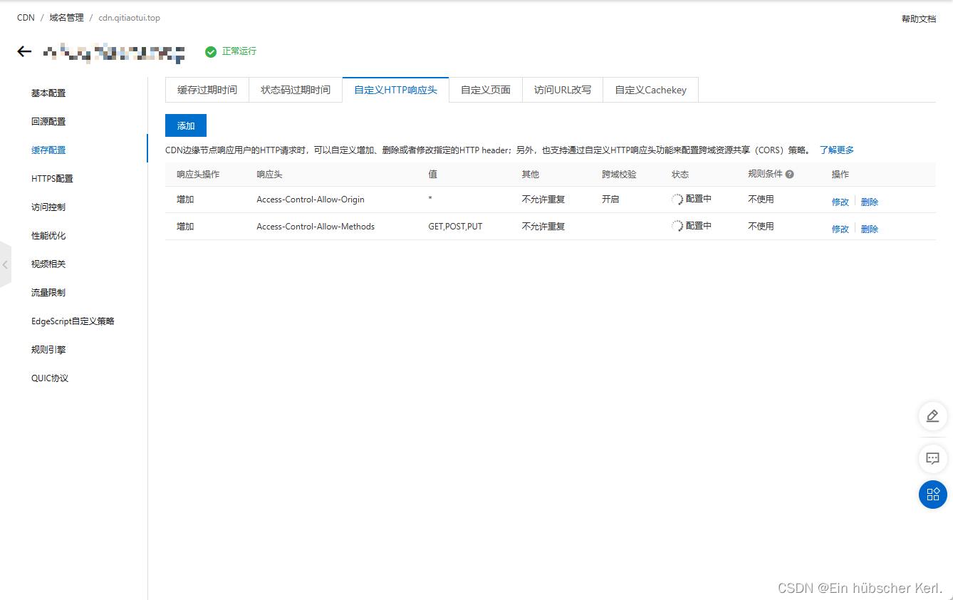Click the asterisk value in Allow-Origin row
The width and height of the screenshot is (953, 600).
430,200
